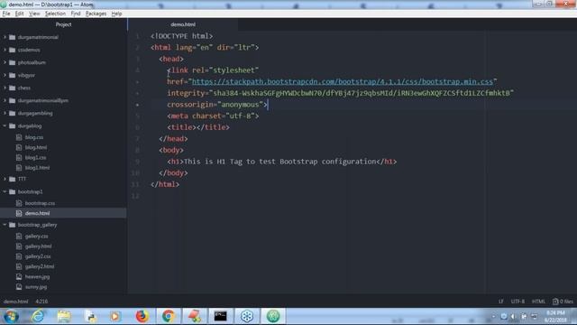Image resolution: width=577 pixels, height=325 pixels.
Task: Click the blog.css file icon
Action: 19,137
